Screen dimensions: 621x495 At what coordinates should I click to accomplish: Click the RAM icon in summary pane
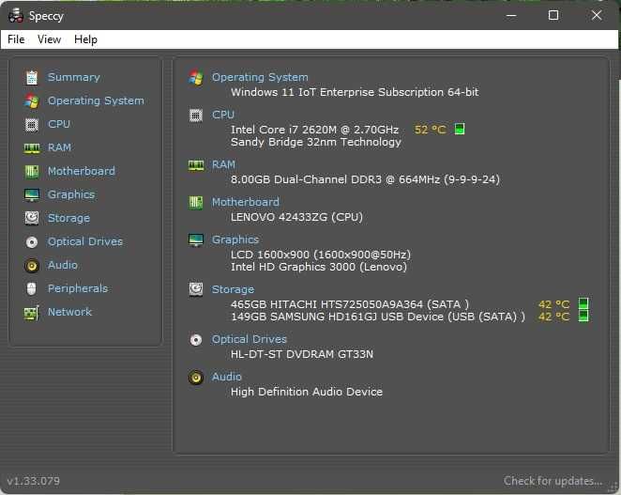(196, 165)
